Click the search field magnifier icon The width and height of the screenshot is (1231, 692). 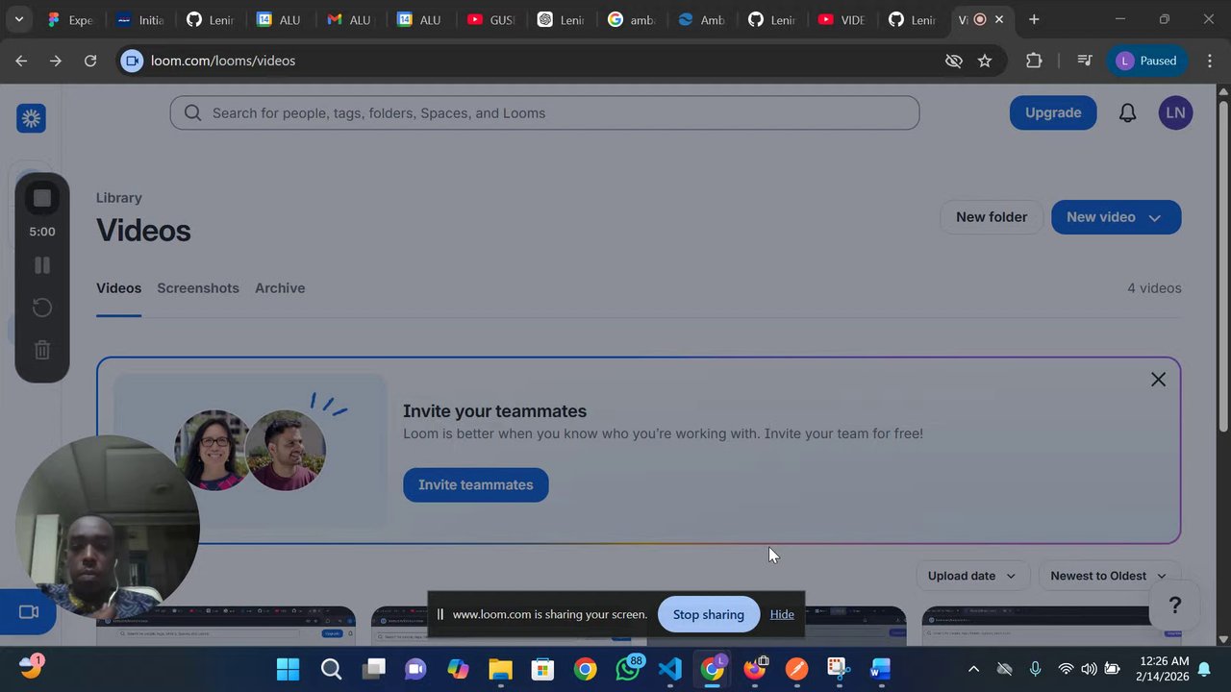click(193, 113)
